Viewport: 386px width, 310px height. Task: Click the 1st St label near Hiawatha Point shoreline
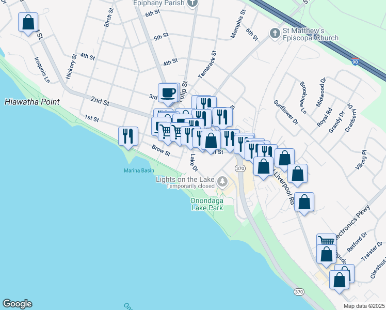(91, 118)
